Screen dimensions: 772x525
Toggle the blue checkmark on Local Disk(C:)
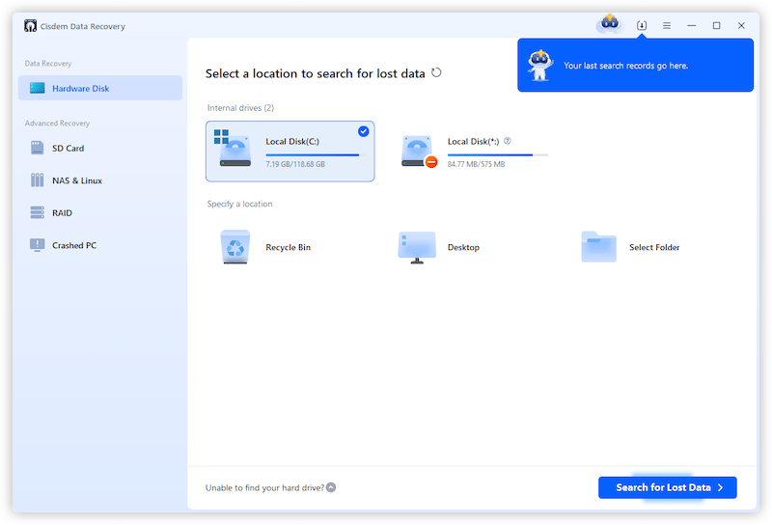click(x=363, y=131)
